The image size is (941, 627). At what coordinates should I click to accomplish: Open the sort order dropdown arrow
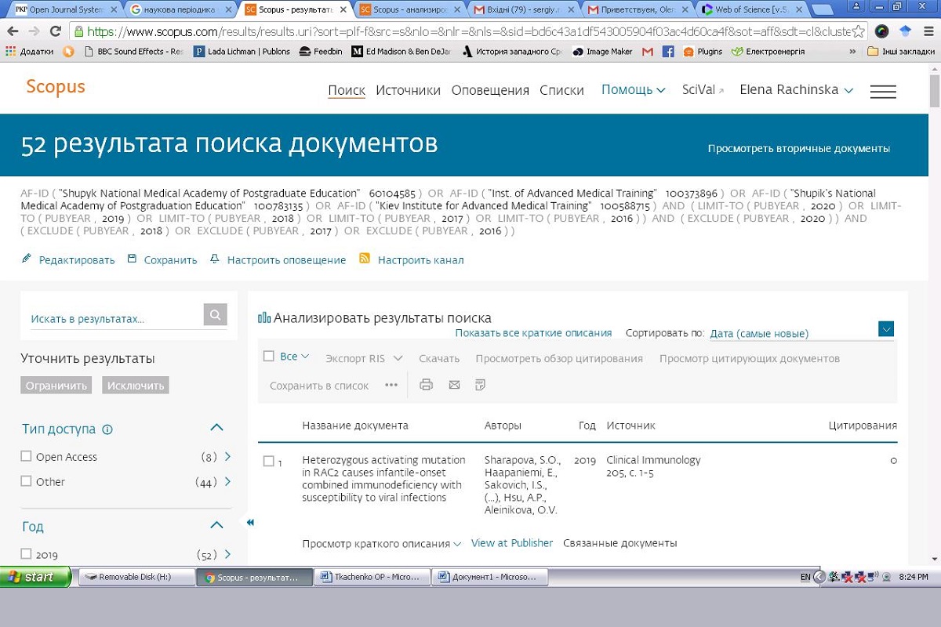pos(886,329)
